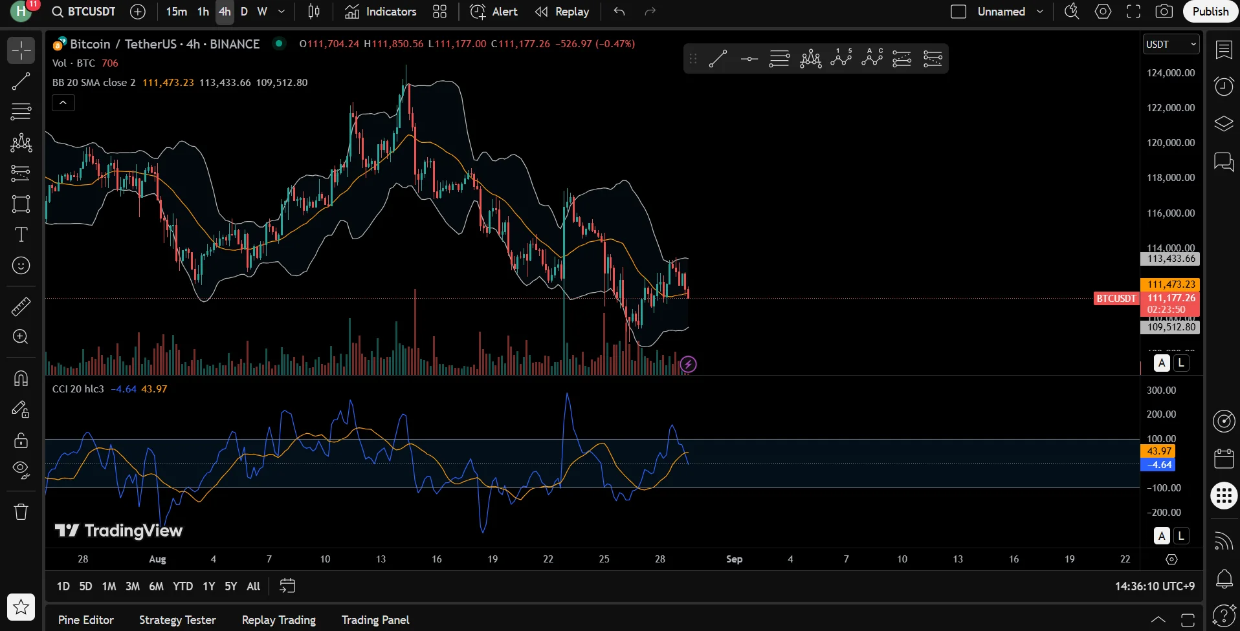The width and height of the screenshot is (1240, 631).
Task: Click the trash icon to remove drawings
Action: pos(21,512)
